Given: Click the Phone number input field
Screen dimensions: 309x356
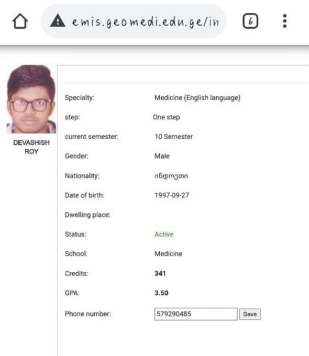Looking at the screenshot, I should point(196,314).
